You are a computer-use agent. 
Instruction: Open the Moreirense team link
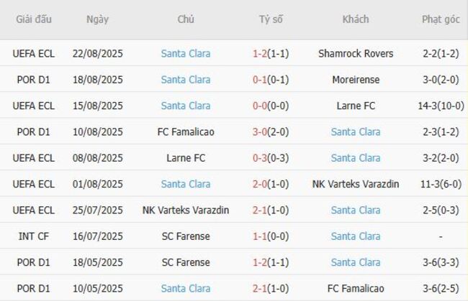(356, 80)
